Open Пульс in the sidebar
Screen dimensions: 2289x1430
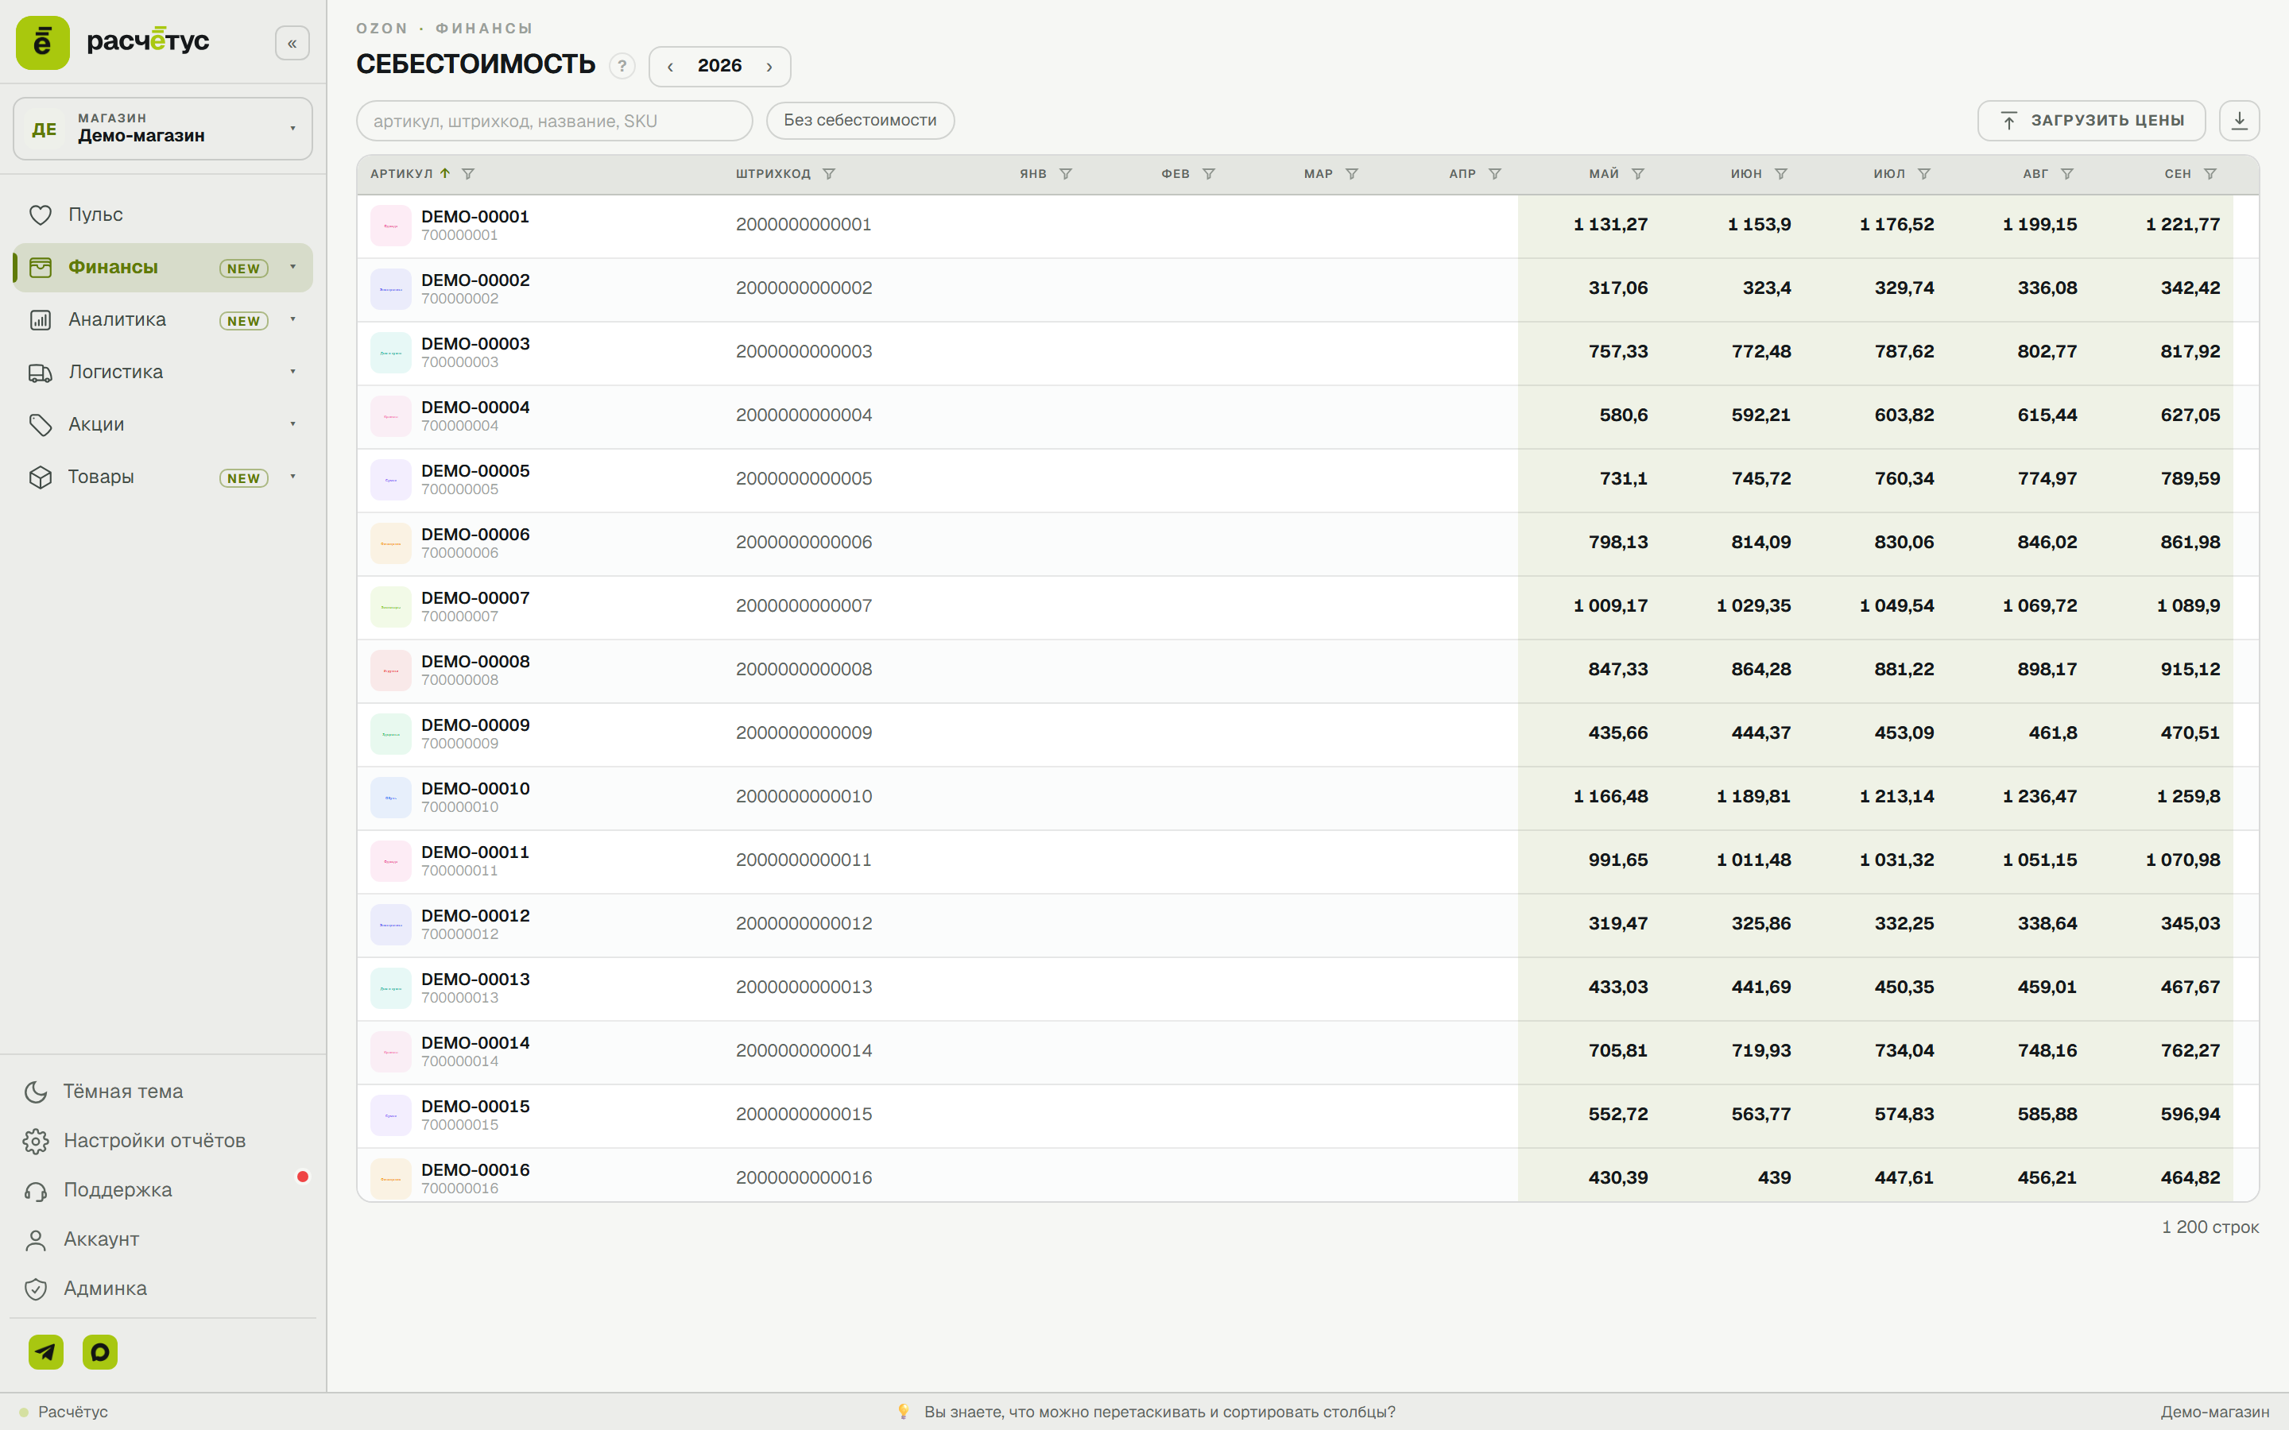click(163, 214)
